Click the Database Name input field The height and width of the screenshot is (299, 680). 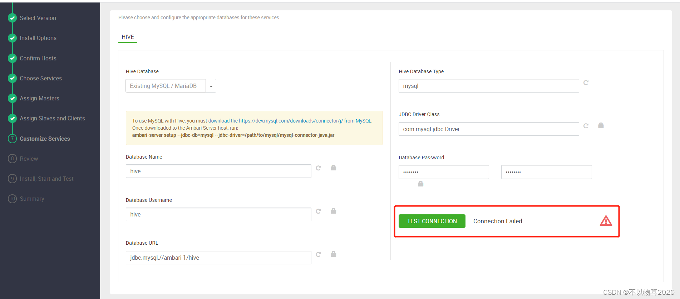tap(218, 171)
